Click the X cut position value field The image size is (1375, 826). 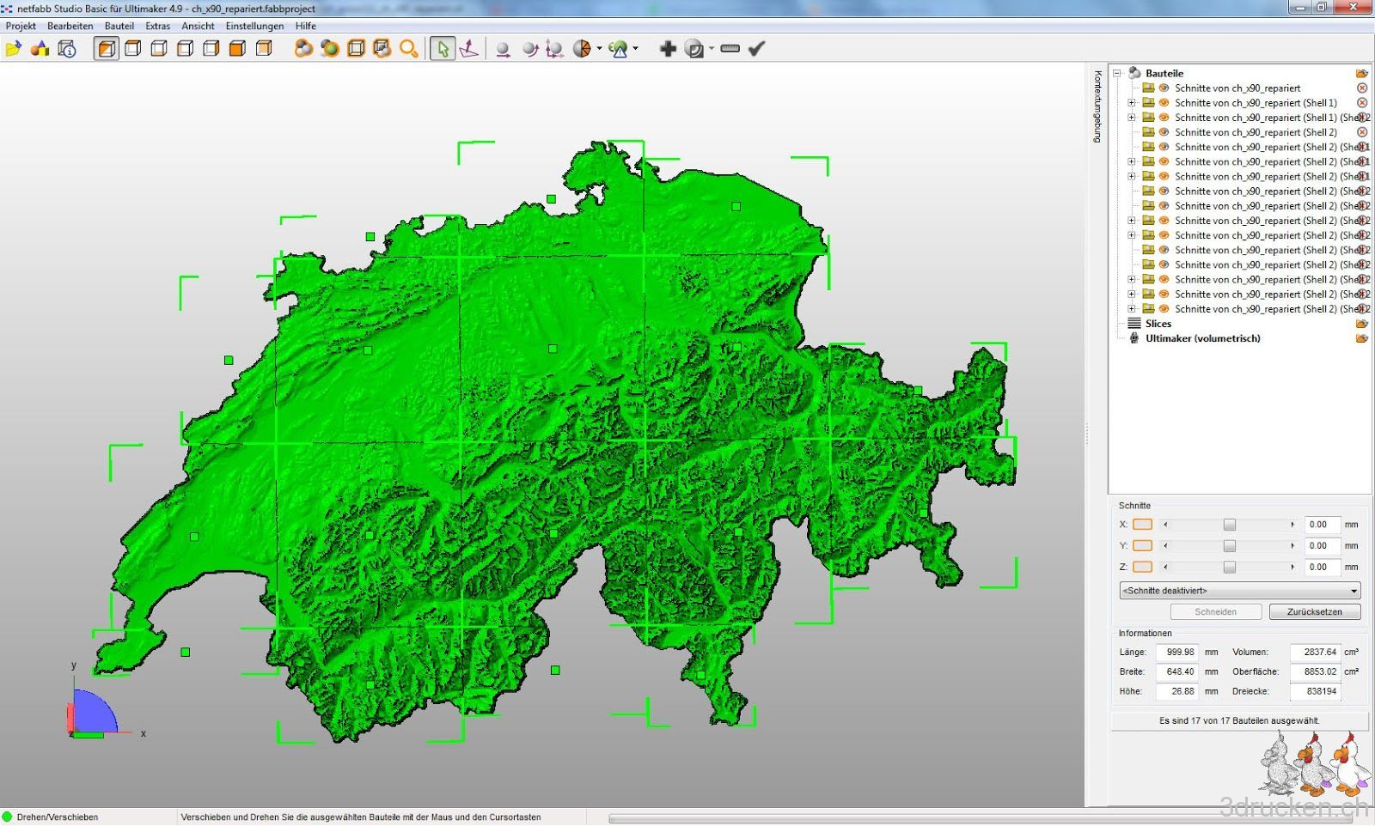tap(1321, 525)
